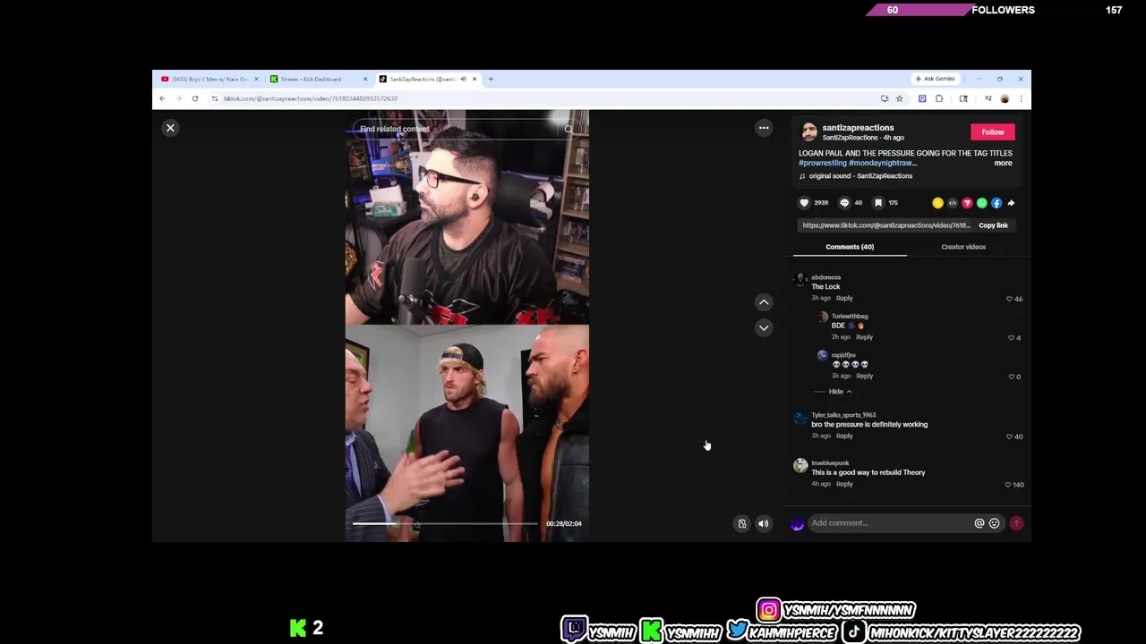Click Ask Gemini button in Chrome

935,79
